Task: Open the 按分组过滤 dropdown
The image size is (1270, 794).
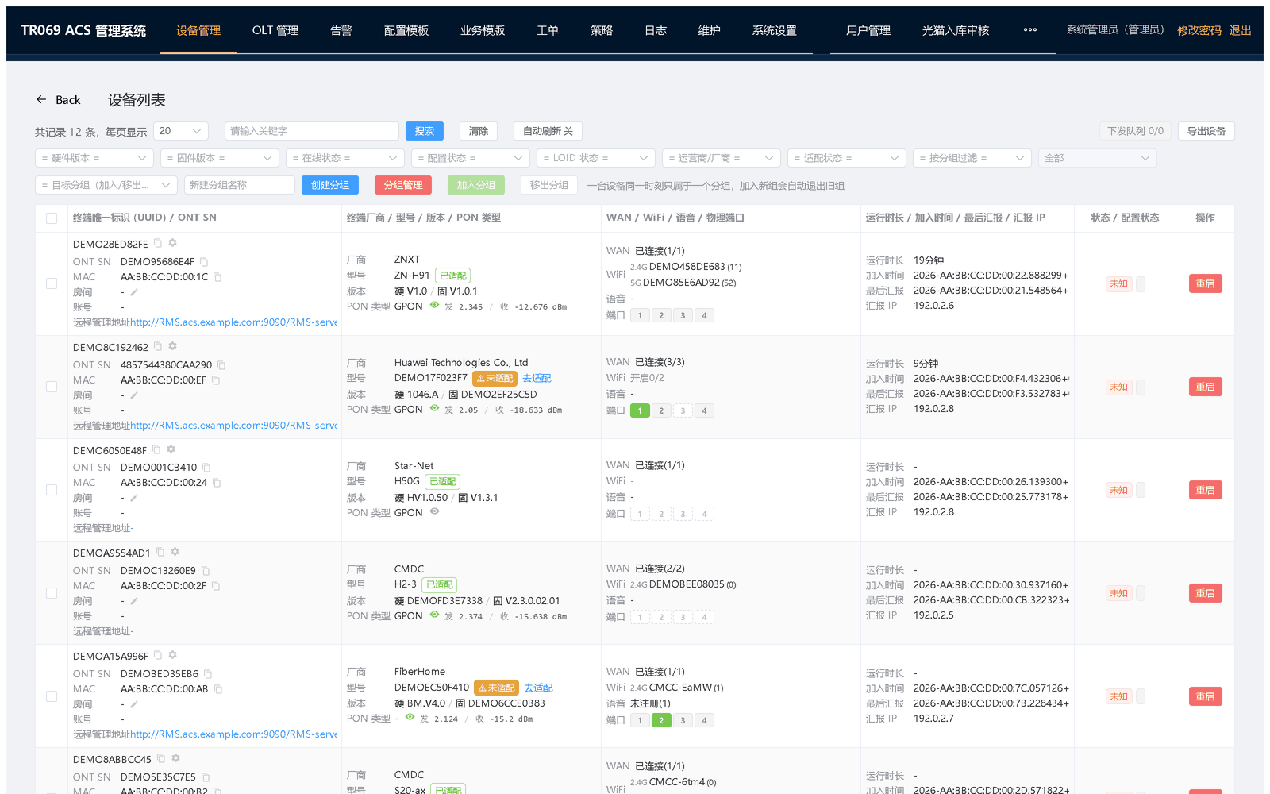Action: (972, 158)
